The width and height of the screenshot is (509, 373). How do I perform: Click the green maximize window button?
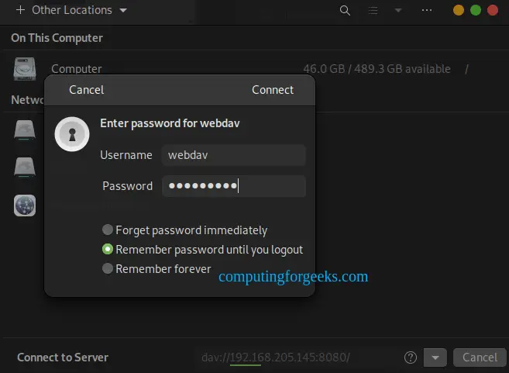click(x=476, y=10)
